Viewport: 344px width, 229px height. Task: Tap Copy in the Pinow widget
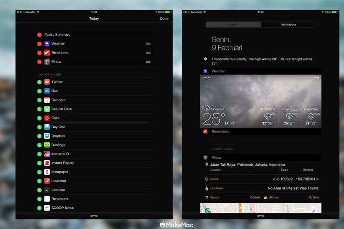pyautogui.click(x=284, y=170)
